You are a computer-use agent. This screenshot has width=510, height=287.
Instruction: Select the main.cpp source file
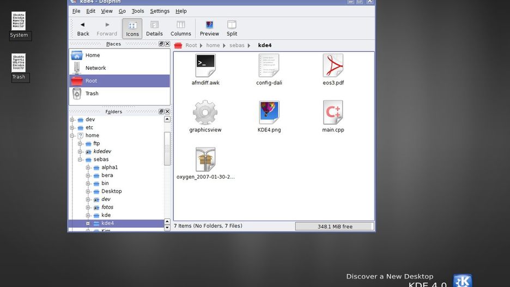click(333, 113)
